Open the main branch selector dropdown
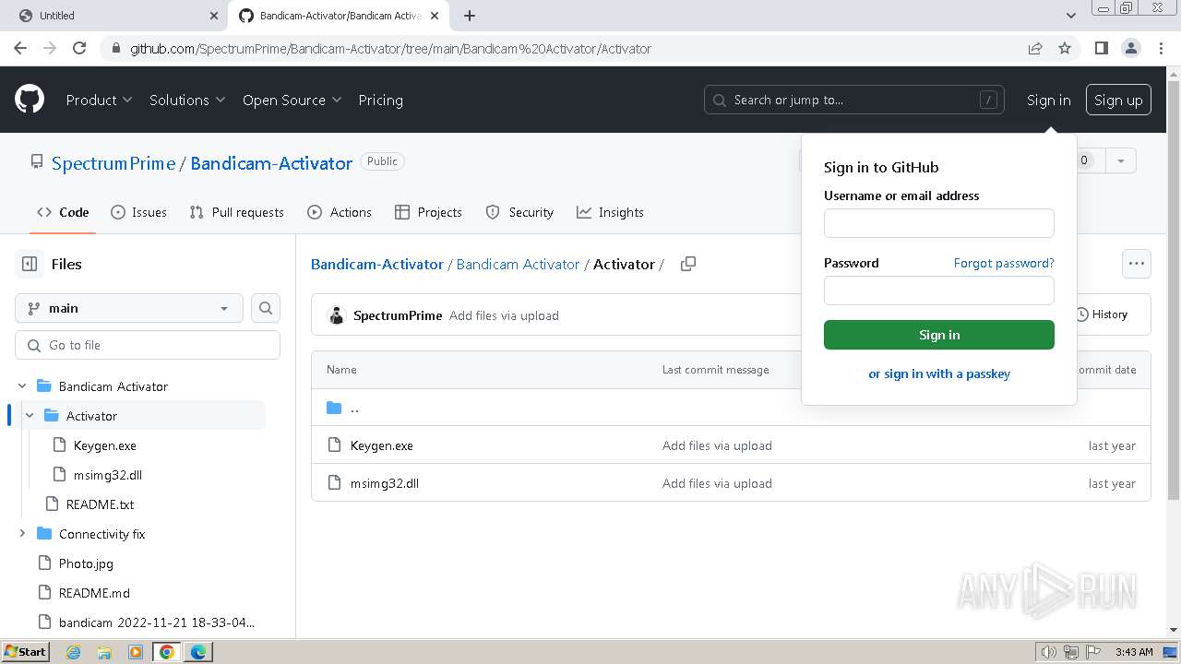The width and height of the screenshot is (1181, 664). tap(129, 308)
